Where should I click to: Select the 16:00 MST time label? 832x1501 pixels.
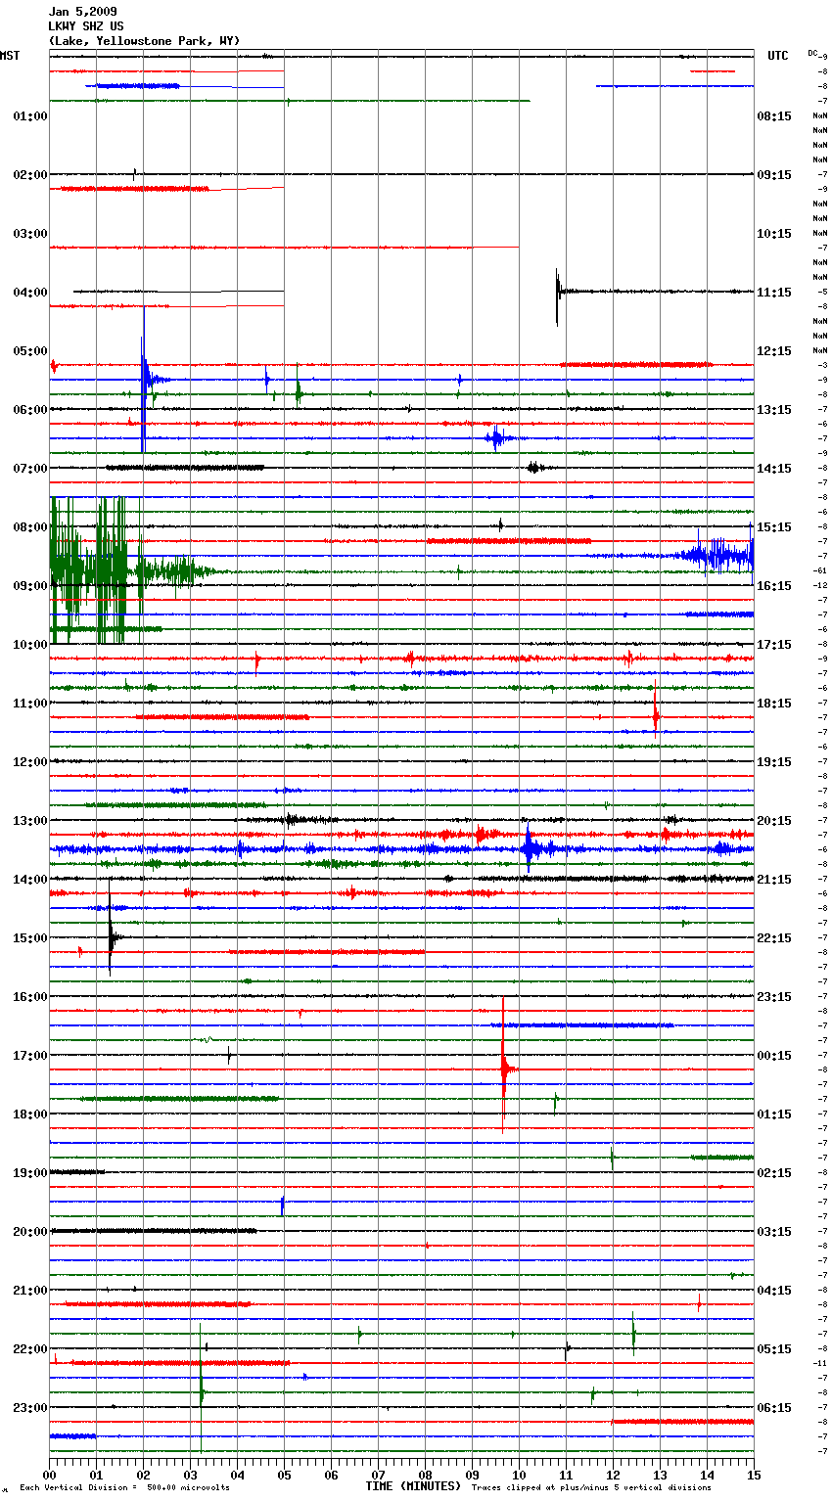30,997
